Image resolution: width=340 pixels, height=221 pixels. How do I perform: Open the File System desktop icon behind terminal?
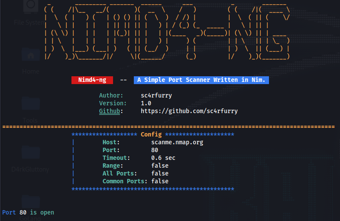pyautogui.click(x=30, y=13)
